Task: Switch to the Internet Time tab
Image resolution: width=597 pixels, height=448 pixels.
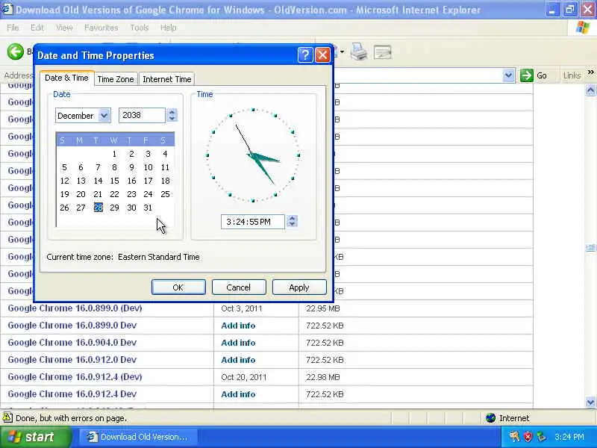Action: (166, 79)
